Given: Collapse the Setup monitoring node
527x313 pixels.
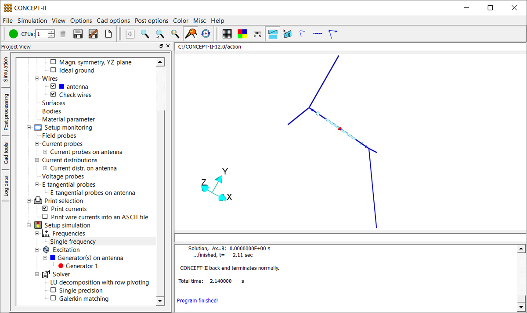Looking at the screenshot, I should pos(29,128).
